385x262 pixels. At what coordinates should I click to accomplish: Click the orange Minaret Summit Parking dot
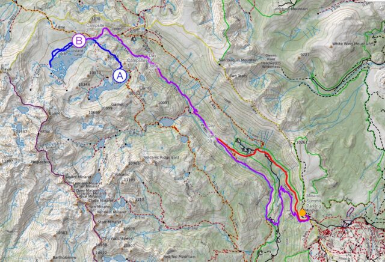tap(303, 213)
